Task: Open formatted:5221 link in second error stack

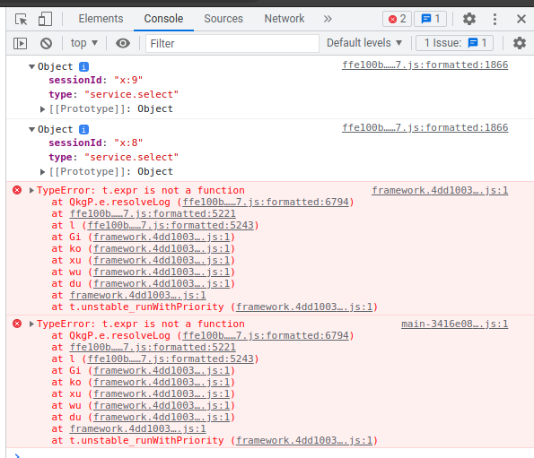Action: [x=153, y=347]
